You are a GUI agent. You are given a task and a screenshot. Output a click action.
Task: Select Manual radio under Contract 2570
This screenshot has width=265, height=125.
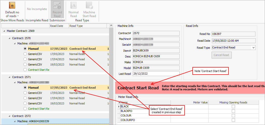(x=25, y=49)
